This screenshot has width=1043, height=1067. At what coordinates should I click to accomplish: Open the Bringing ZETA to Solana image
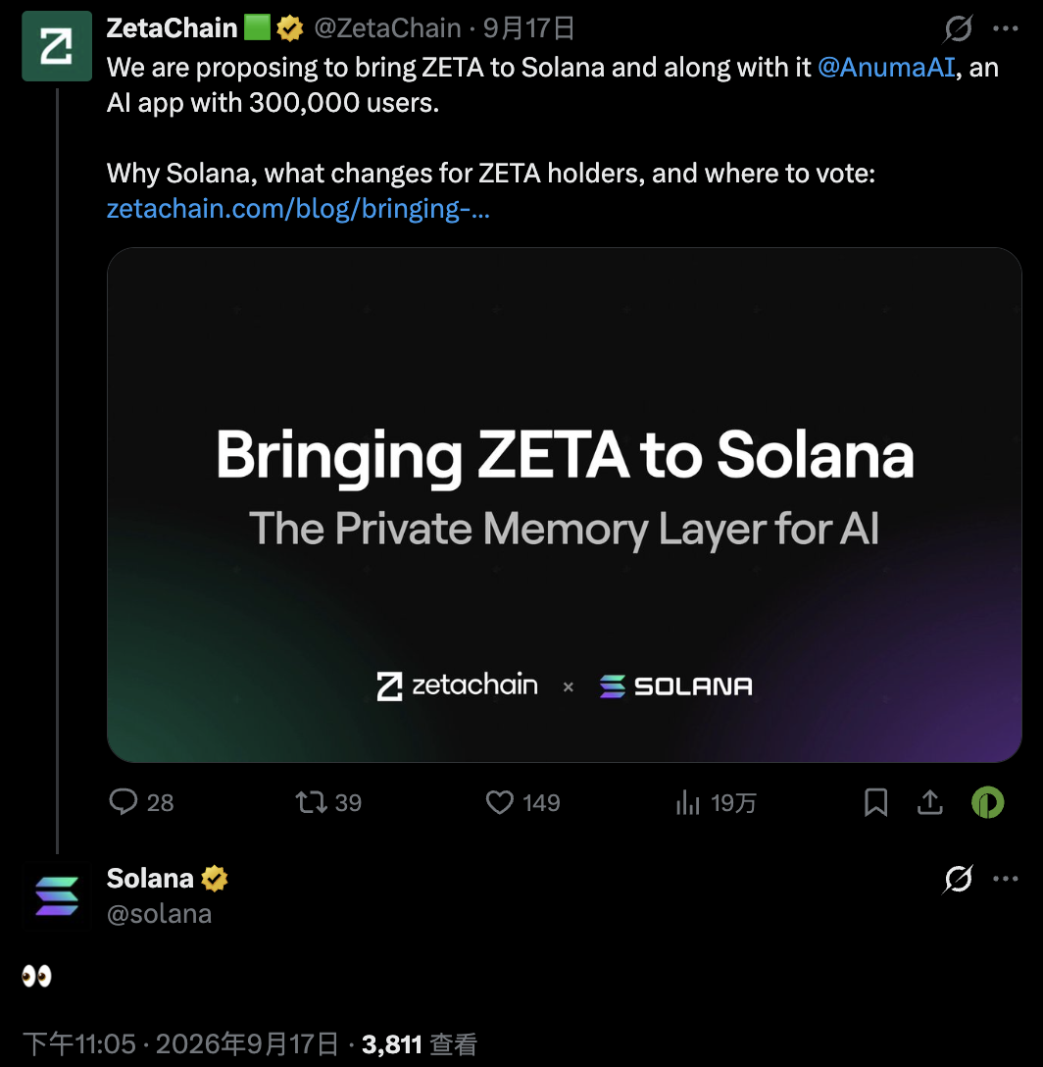564,505
